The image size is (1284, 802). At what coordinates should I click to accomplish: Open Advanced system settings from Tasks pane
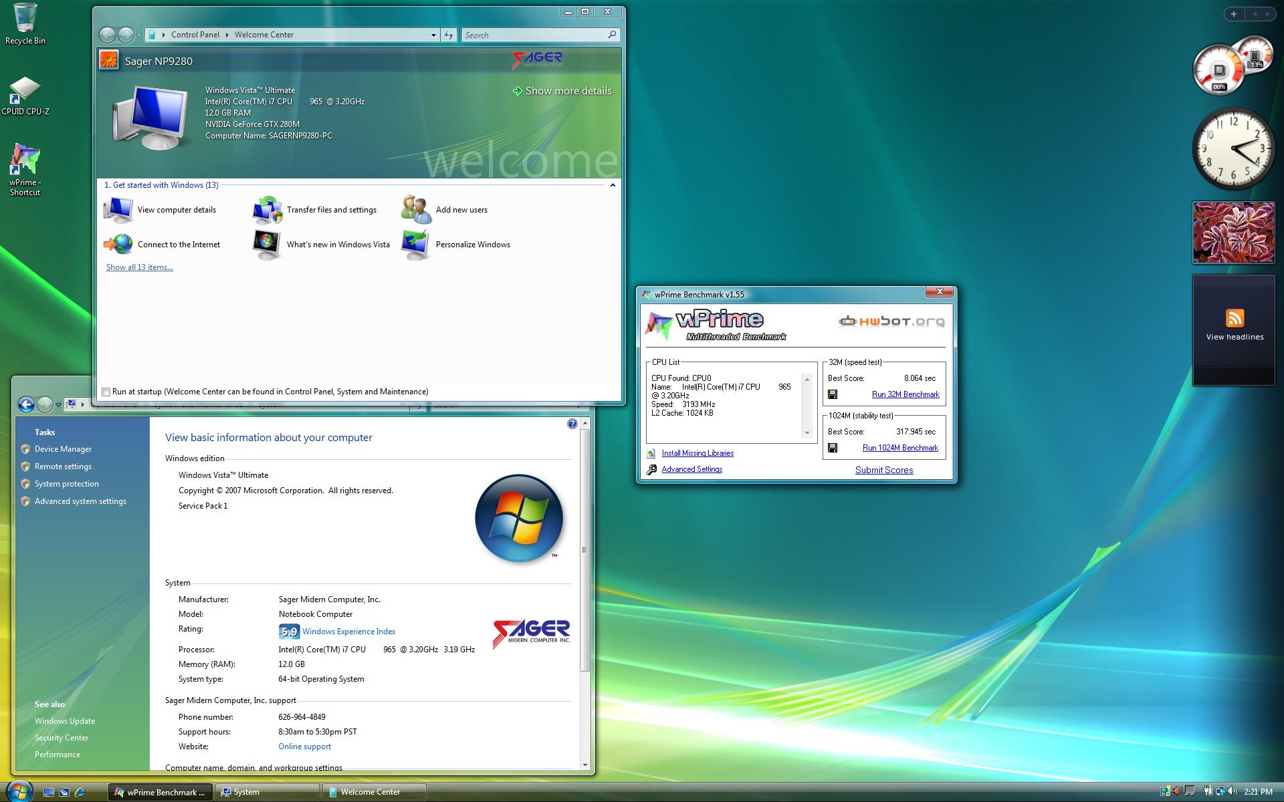click(80, 501)
